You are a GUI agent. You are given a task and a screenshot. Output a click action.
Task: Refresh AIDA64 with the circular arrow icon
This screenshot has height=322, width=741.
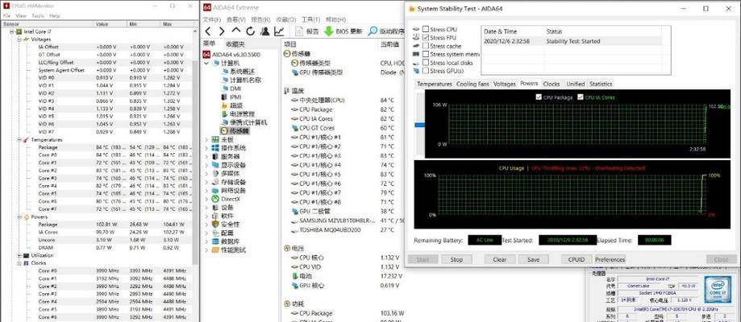tap(250, 31)
